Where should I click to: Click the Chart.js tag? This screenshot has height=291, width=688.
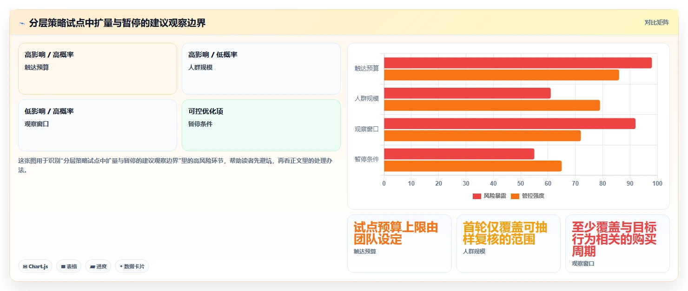pos(36,266)
